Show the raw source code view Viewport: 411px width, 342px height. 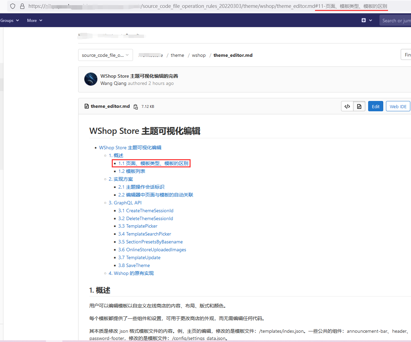pyautogui.click(x=347, y=106)
